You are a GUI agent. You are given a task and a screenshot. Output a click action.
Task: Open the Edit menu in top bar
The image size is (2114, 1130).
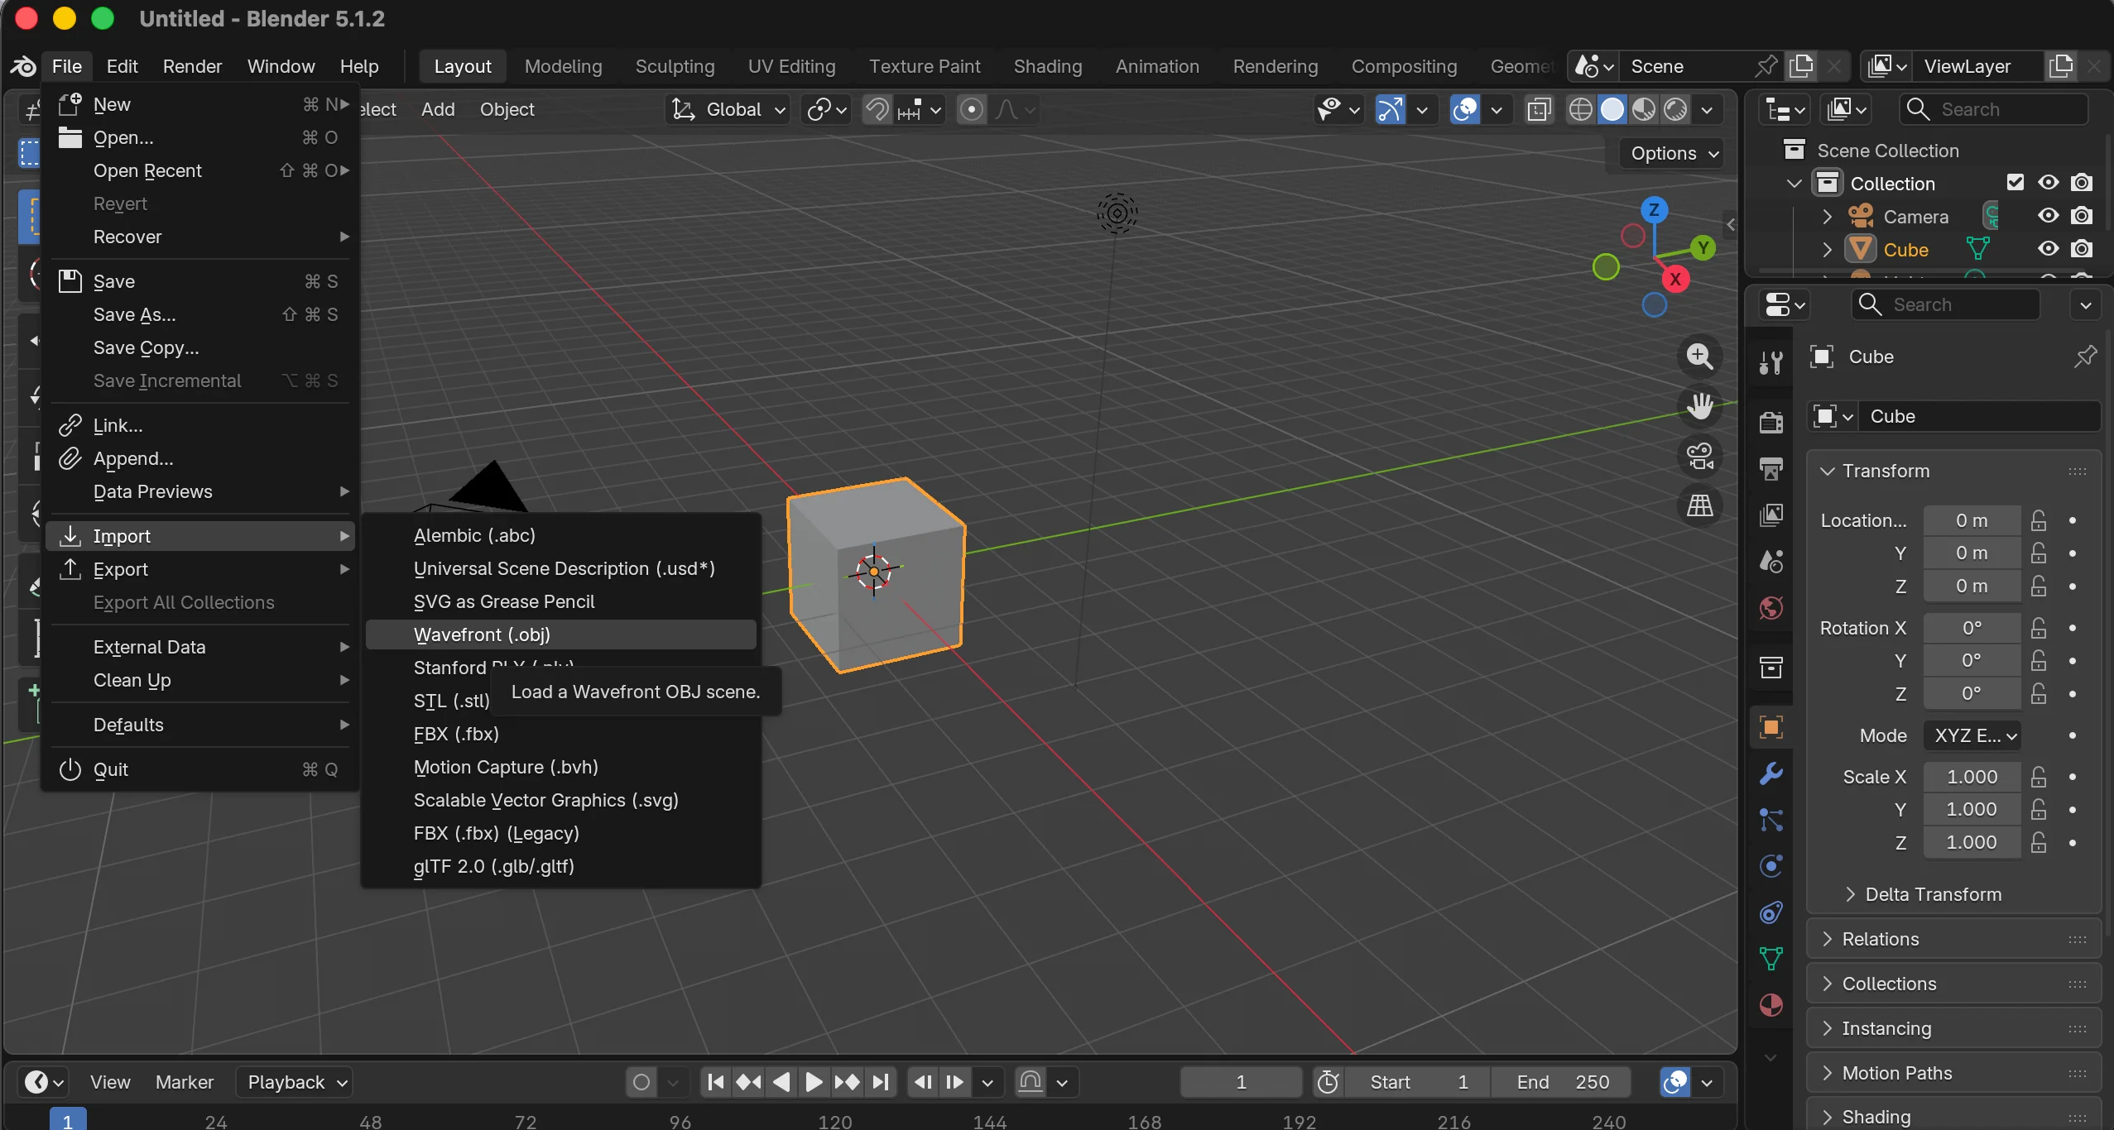tap(122, 66)
